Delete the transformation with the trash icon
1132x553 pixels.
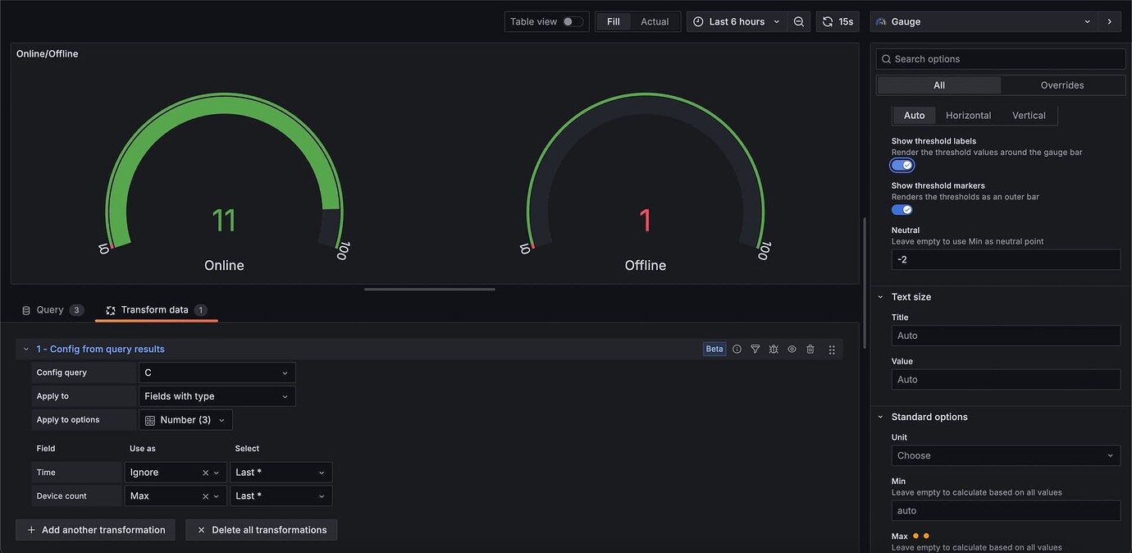pyautogui.click(x=810, y=349)
